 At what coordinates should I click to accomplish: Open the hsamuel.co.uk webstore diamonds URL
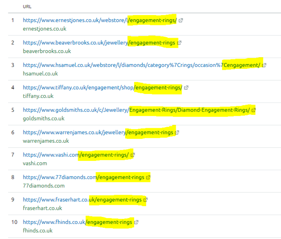pos(142,65)
